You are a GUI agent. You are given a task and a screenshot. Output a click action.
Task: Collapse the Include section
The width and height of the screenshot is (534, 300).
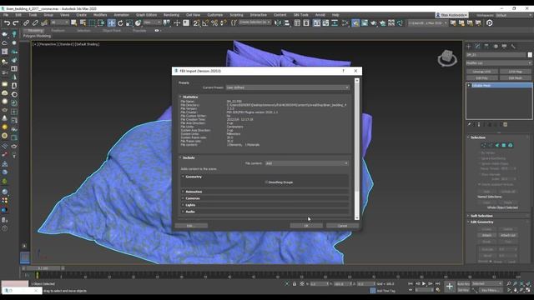[180, 157]
